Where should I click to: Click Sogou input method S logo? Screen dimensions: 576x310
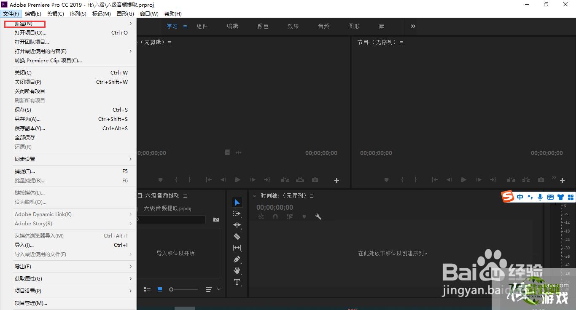coord(508,197)
